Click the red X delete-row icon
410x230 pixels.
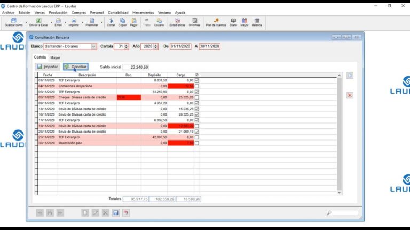pos(350,95)
